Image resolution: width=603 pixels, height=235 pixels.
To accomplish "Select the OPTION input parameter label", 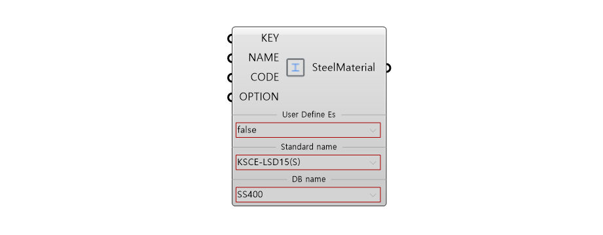I will point(259,97).
